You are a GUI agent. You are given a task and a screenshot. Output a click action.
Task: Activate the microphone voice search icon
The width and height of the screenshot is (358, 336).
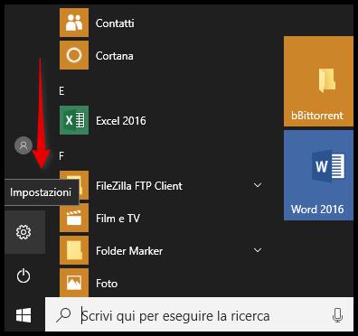[337, 315]
